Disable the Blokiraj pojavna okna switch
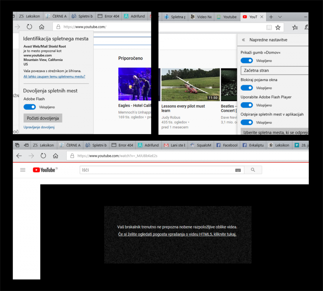 (247, 88)
